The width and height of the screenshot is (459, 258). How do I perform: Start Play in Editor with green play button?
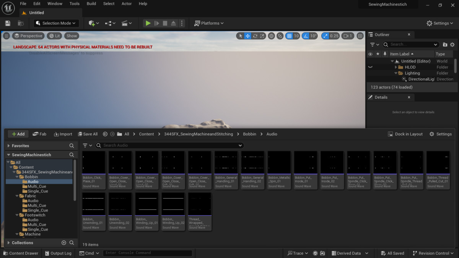[148, 23]
